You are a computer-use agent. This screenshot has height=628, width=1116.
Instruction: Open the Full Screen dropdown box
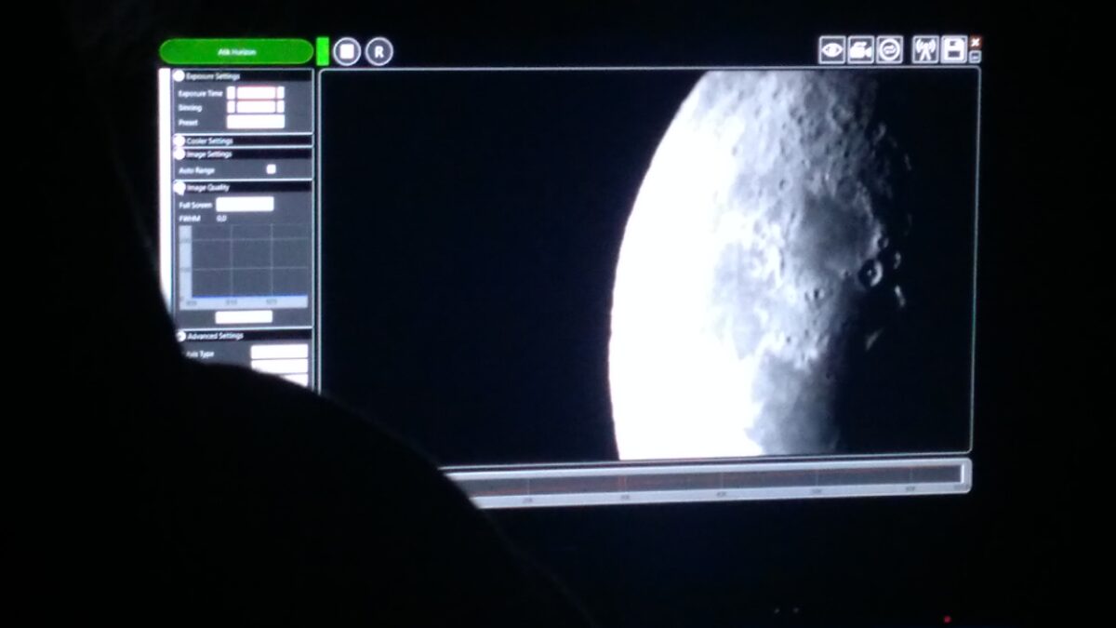click(246, 204)
